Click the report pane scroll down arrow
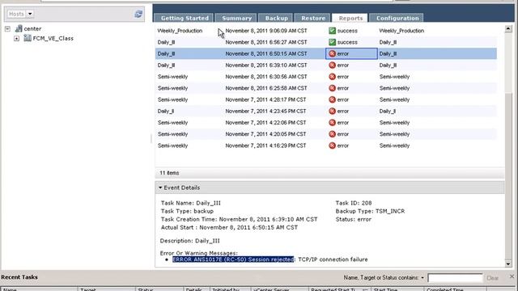Viewport: 518px width, 291px height. coord(508,264)
